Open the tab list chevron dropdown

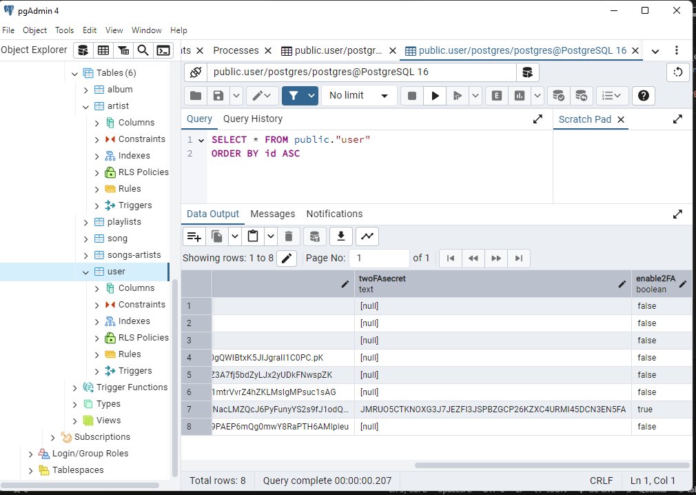click(655, 51)
